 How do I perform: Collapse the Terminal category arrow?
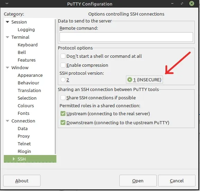[x=8, y=37]
